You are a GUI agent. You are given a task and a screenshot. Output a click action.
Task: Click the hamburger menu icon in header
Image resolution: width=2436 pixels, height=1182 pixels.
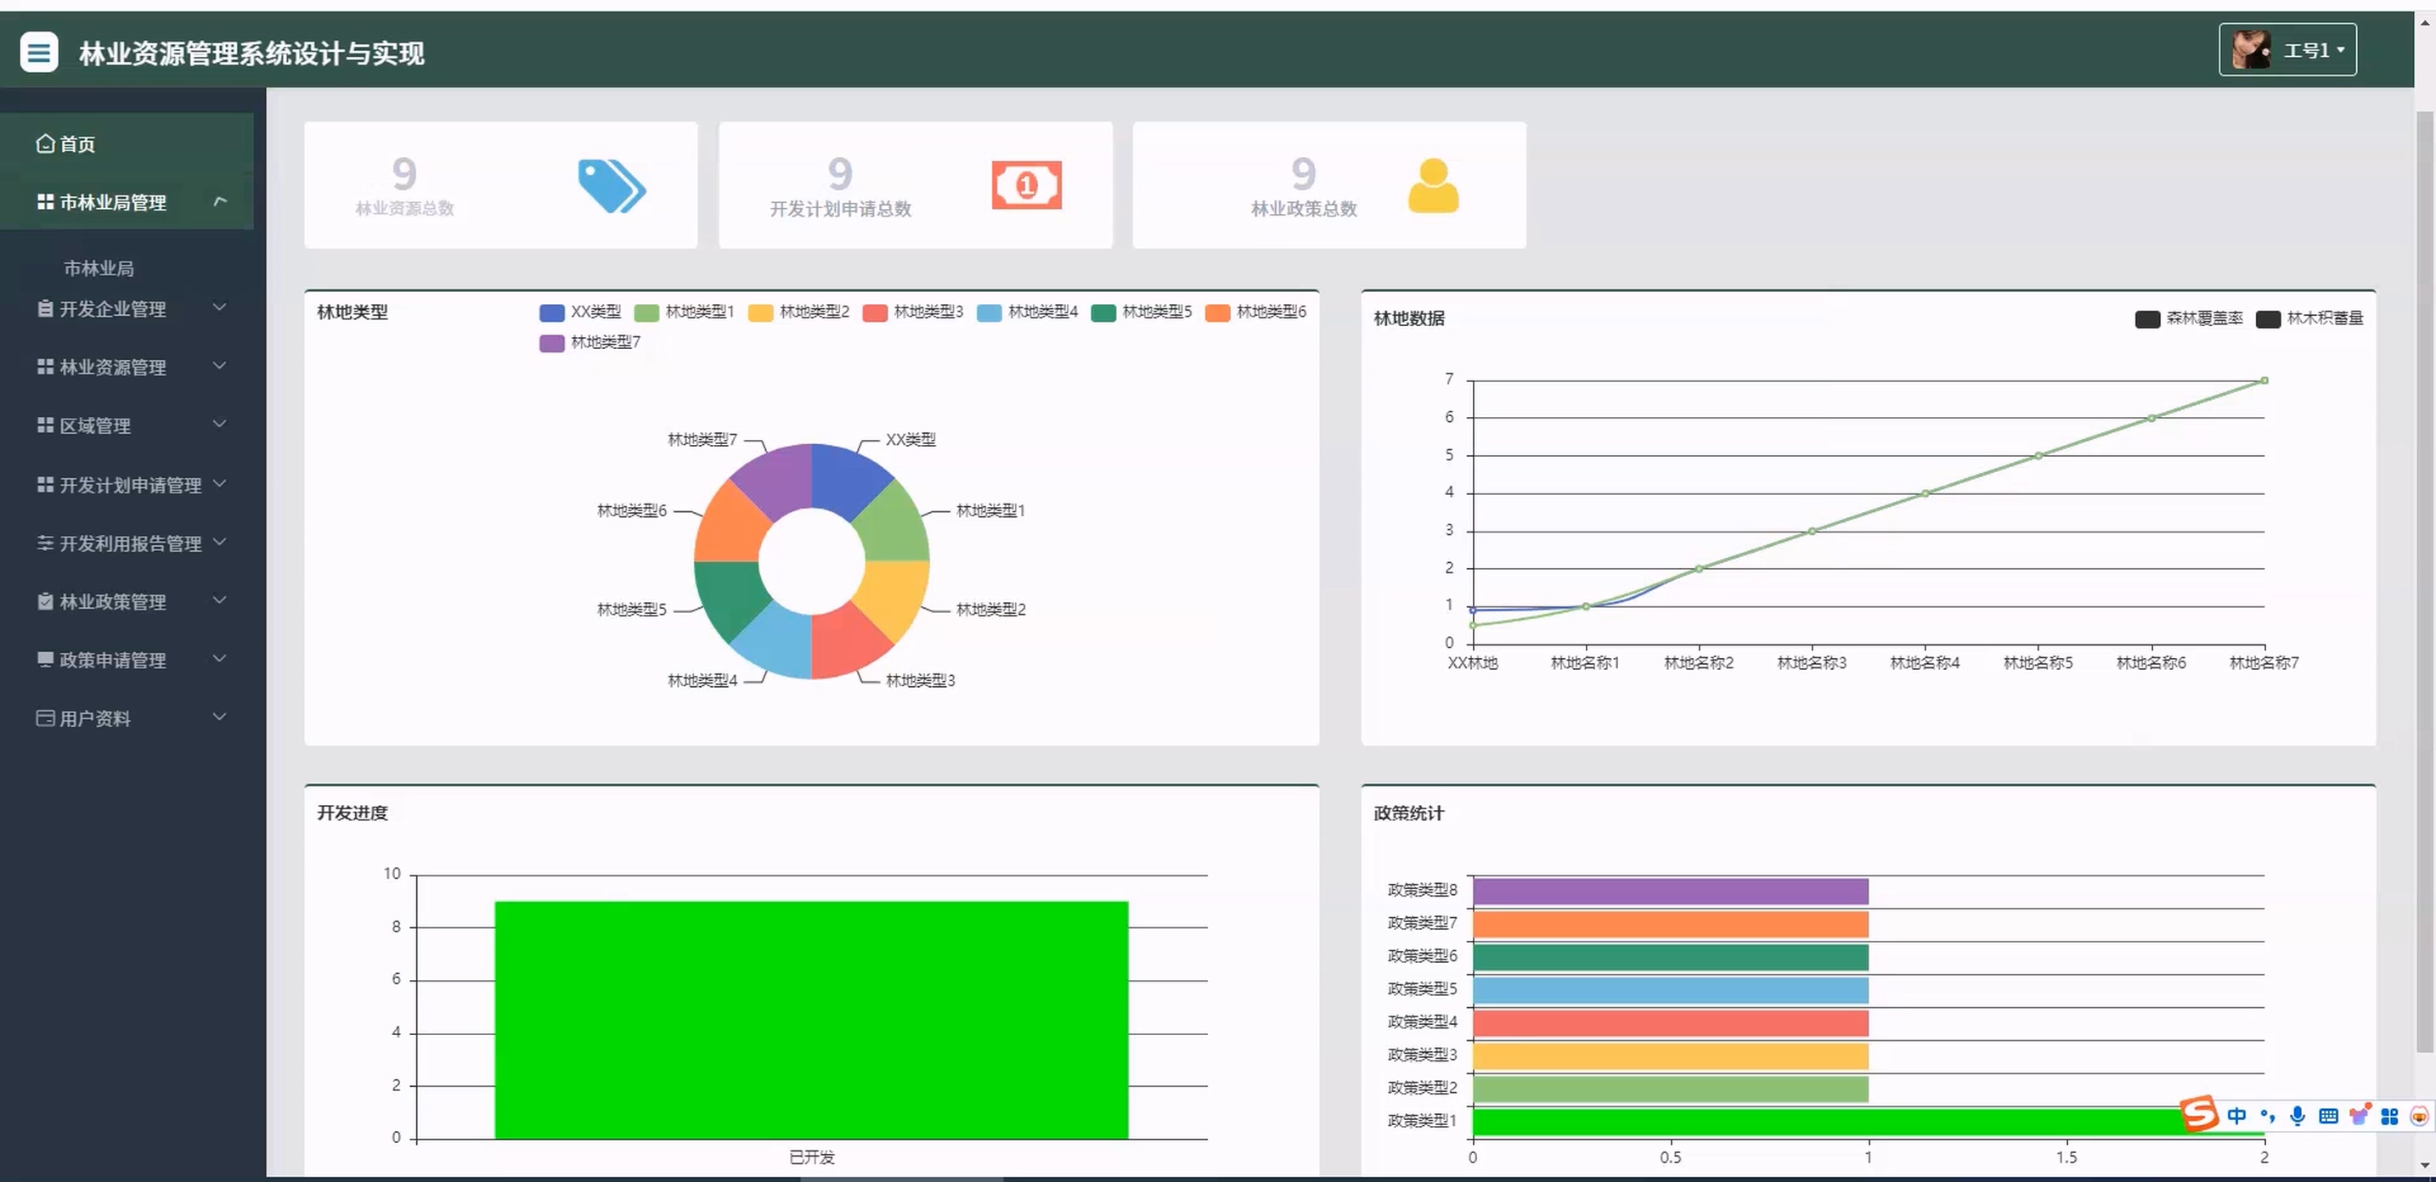(x=39, y=52)
